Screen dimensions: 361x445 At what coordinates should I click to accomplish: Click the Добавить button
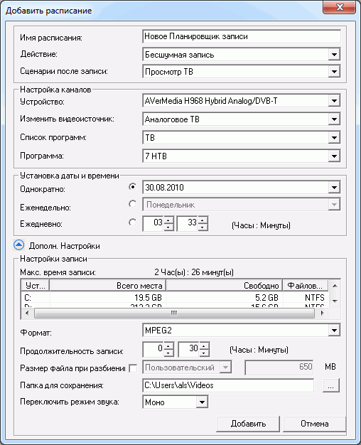[248, 424]
